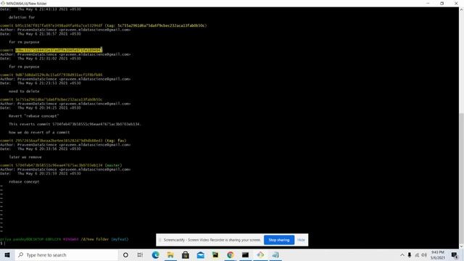This screenshot has width=464, height=261.
Task: Click Date line 'Thu May 6 21:36:57 2021'
Action: click(41, 34)
